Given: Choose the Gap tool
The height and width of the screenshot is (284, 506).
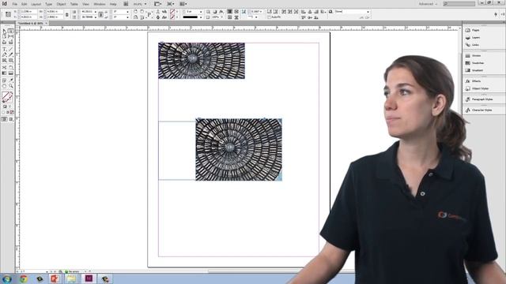Looking at the screenshot, I should (x=10, y=36).
